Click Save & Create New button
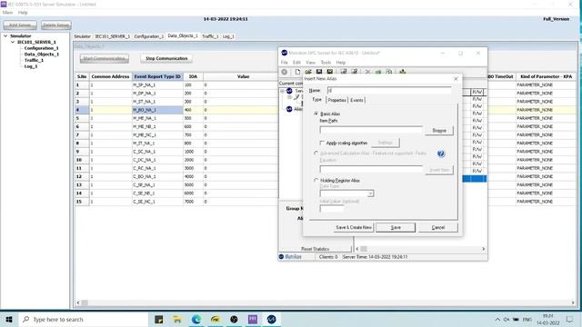The image size is (582, 327). point(354,227)
